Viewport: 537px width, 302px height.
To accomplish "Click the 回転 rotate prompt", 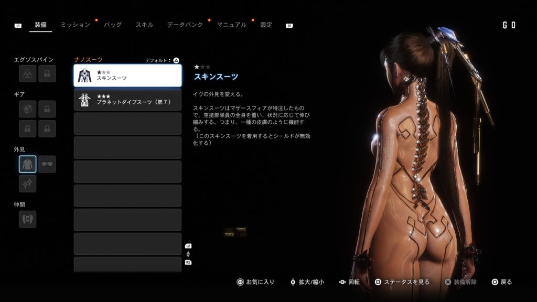I will pos(349,282).
